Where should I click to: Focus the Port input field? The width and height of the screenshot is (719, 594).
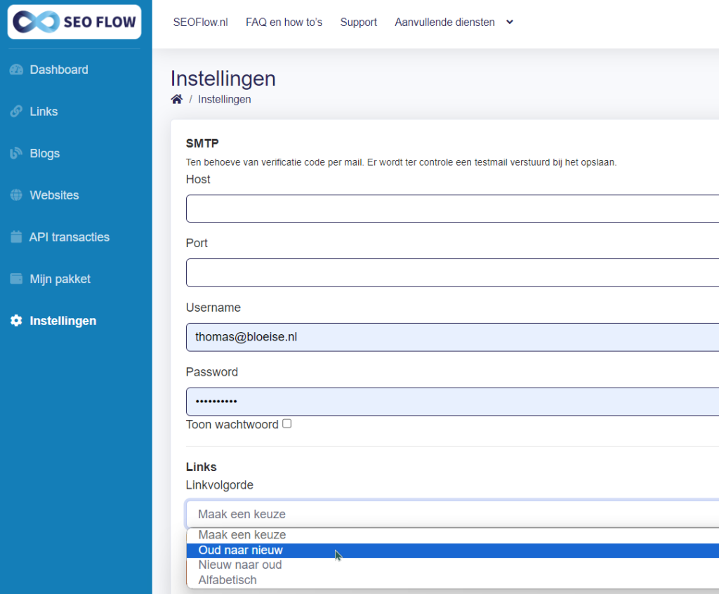tap(452, 273)
